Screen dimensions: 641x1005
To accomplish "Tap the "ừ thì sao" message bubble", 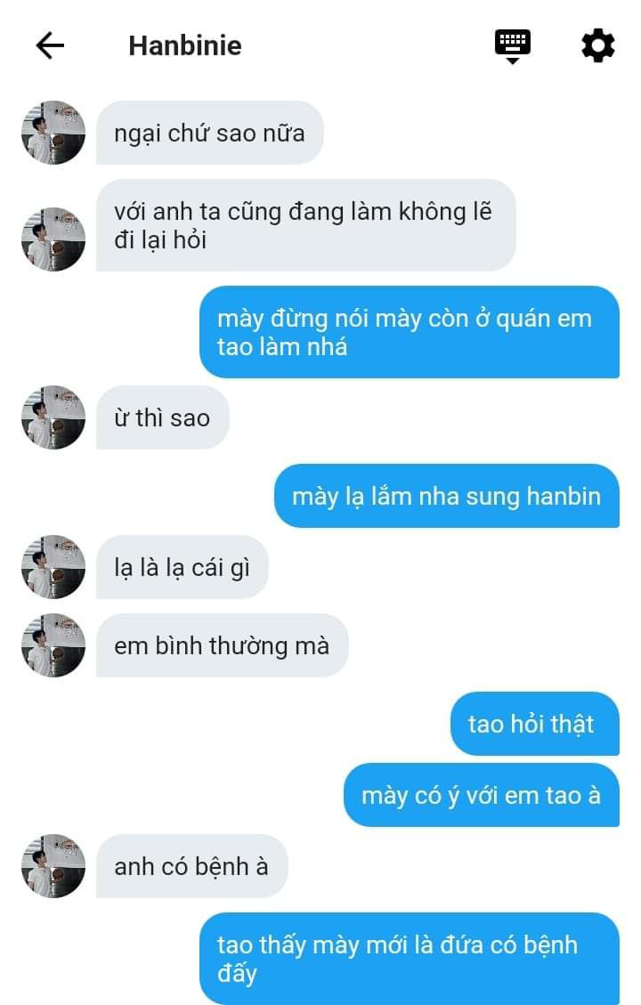I will point(162,417).
